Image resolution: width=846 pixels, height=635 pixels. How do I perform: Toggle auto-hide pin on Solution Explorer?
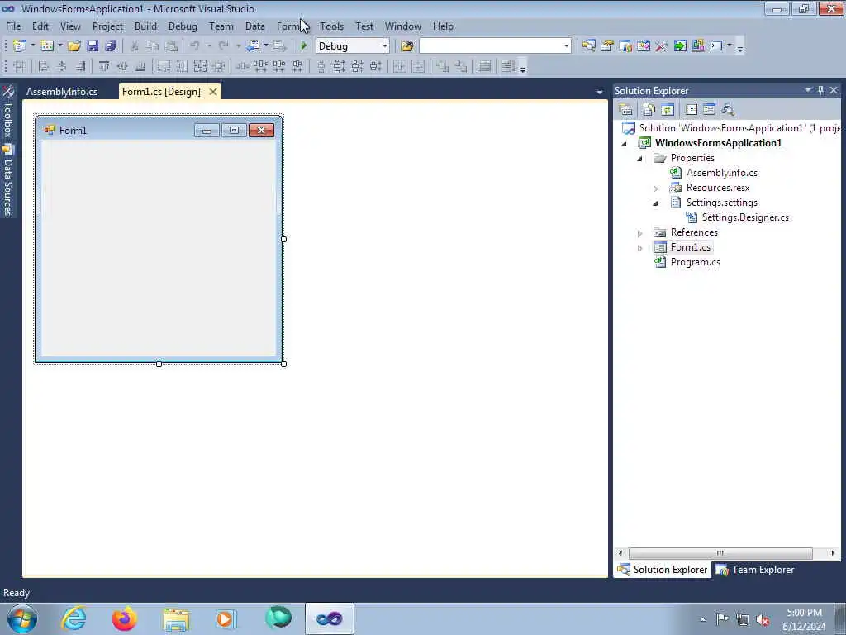pyautogui.click(x=820, y=90)
